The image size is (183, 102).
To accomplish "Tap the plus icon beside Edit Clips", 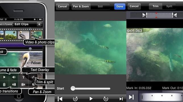I will tap(39, 24).
